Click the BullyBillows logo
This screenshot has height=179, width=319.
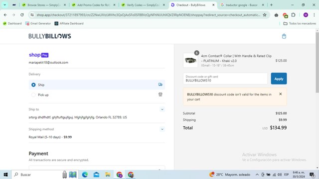(50, 36)
